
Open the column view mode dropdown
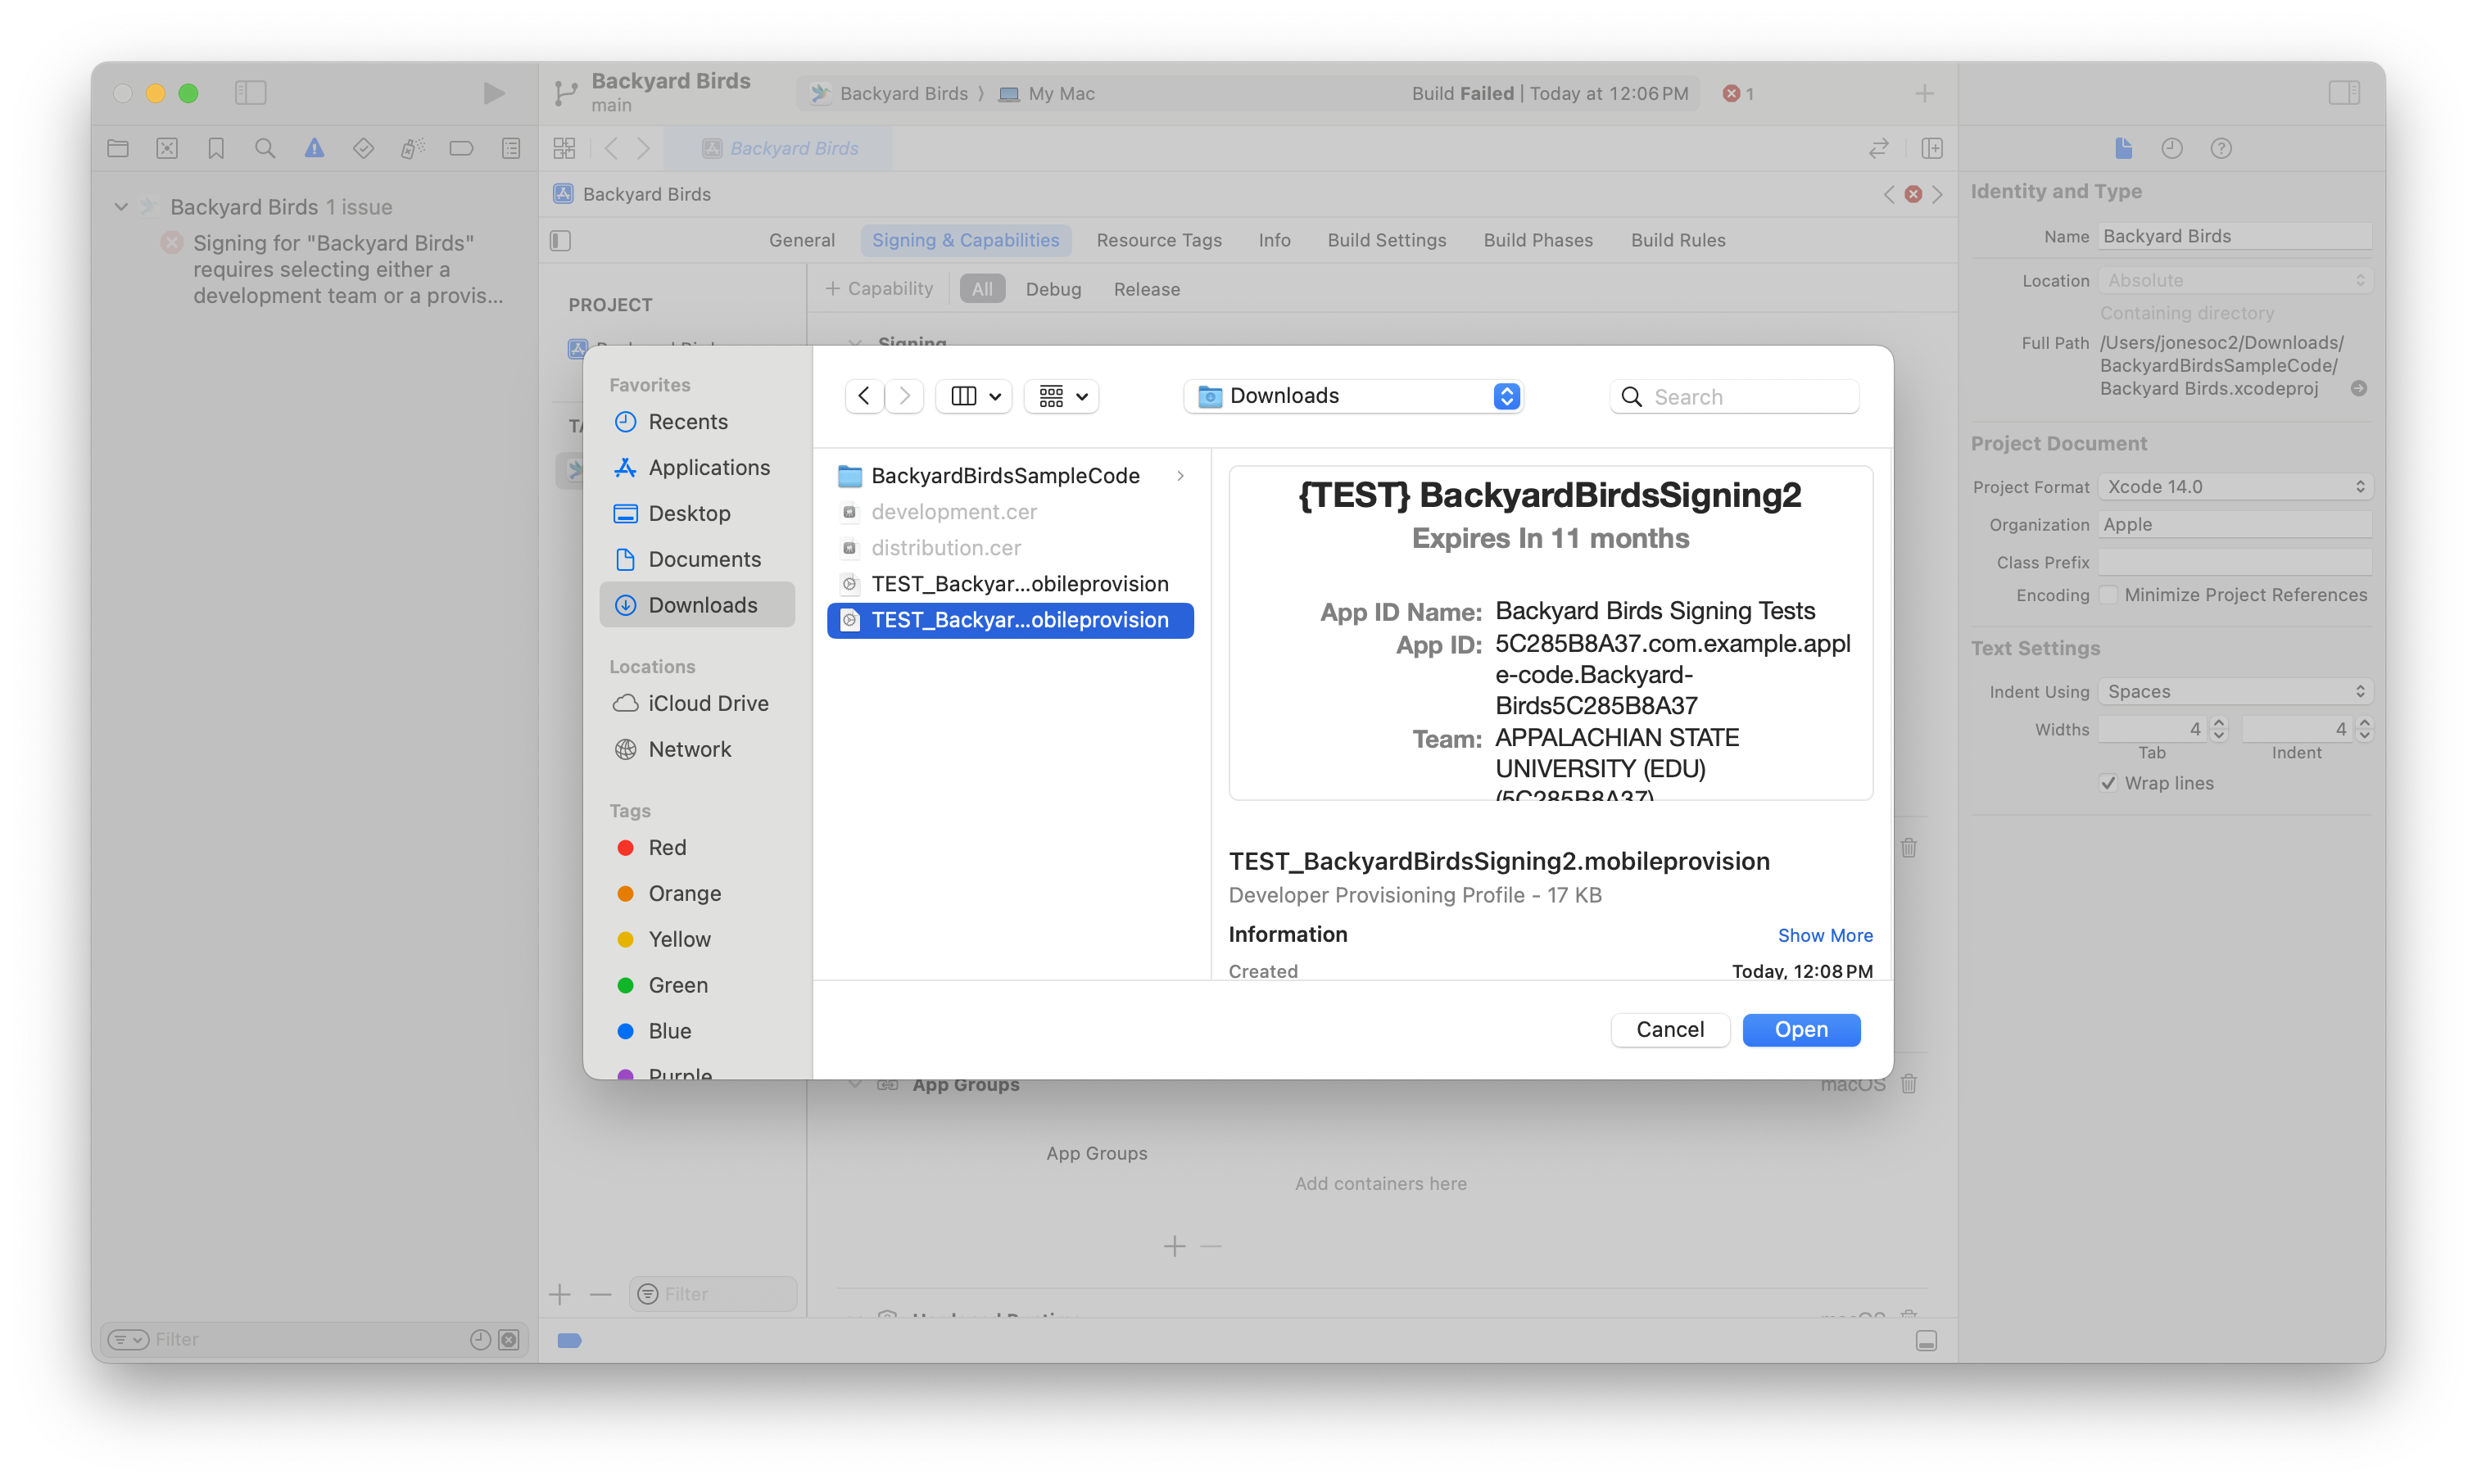[x=975, y=396]
